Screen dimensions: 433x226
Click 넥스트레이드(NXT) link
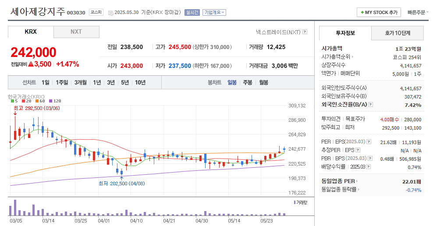pyautogui.click(x=278, y=32)
